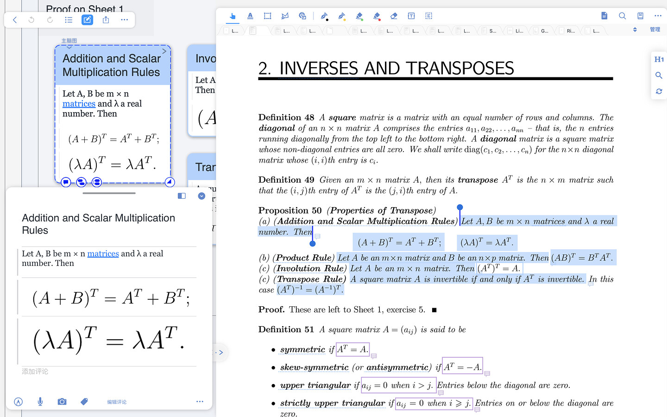Toggle note panel sidebar layout
667x417 pixels.
pyautogui.click(x=182, y=196)
